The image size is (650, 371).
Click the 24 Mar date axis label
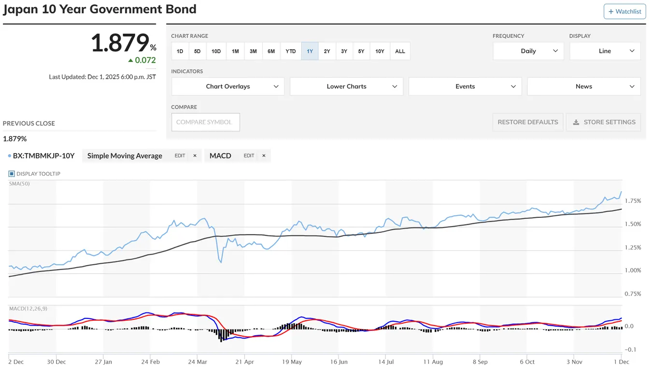[x=197, y=361]
